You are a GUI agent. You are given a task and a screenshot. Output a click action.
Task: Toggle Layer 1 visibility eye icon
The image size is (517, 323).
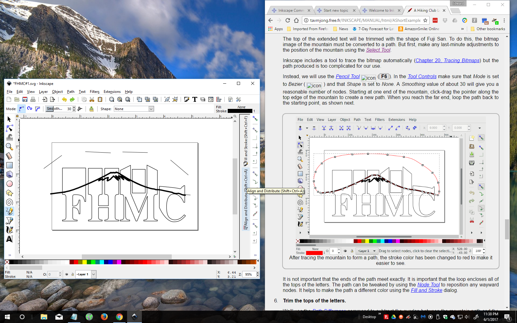tap(66, 274)
